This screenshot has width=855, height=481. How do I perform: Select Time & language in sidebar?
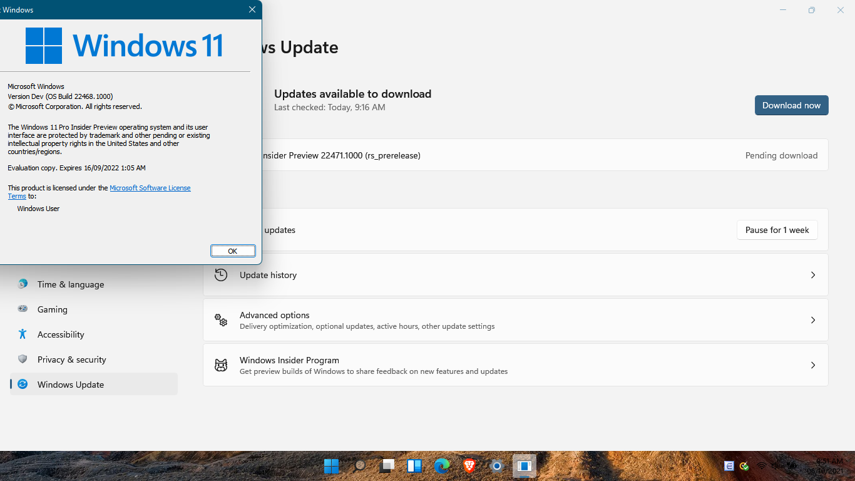pyautogui.click(x=94, y=284)
